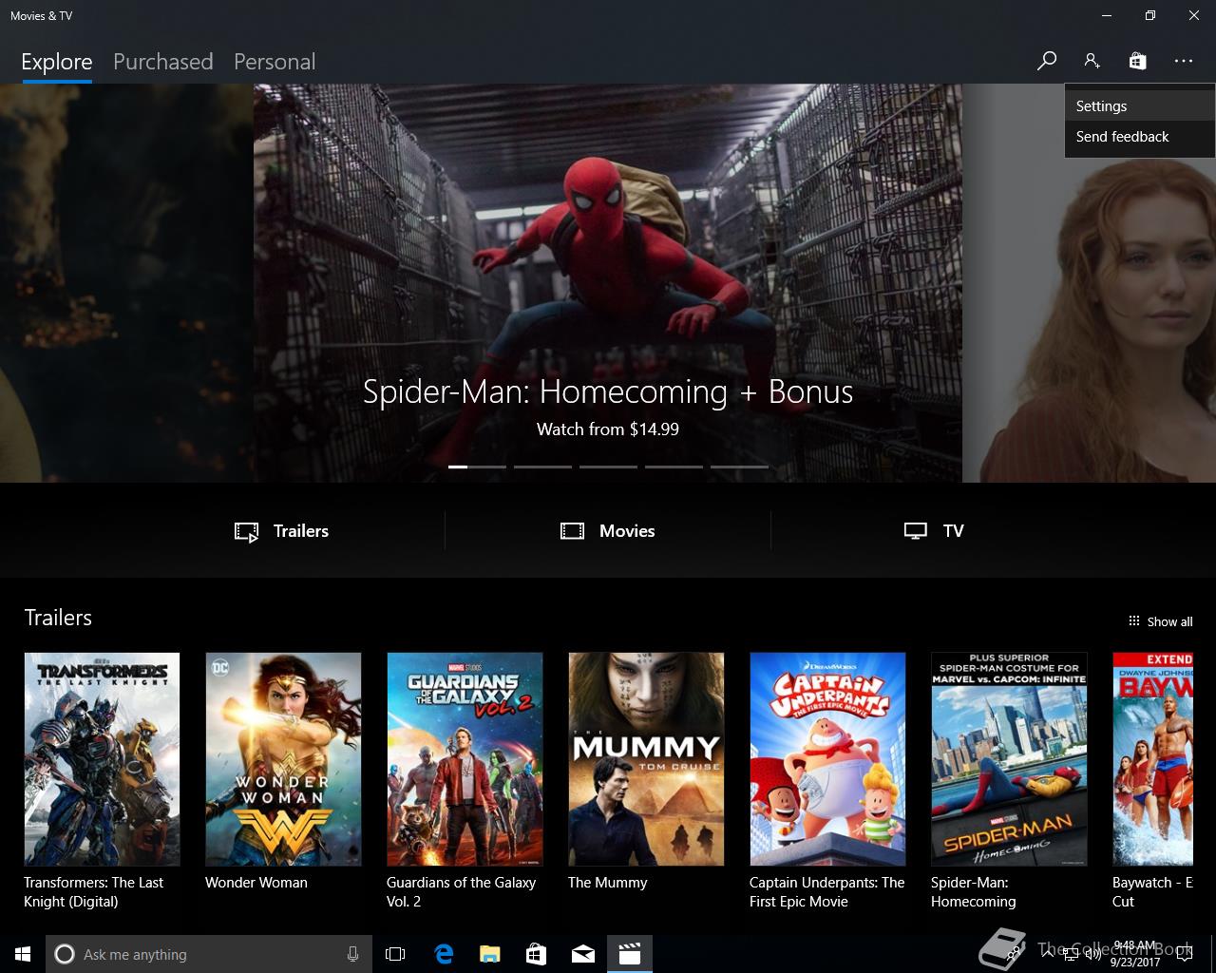The image size is (1216, 973).
Task: Open Spider-Man: Homecoming + Bonus hero banner
Action: [x=608, y=283]
